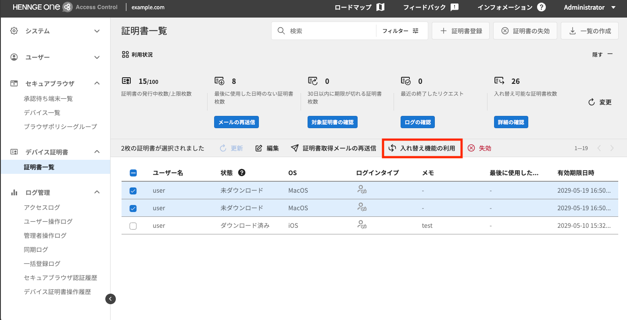Click the 一覧の作成 download button
627x320 pixels.
590,31
